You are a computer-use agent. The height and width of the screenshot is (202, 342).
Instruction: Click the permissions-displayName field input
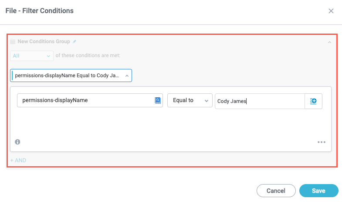[85, 100]
